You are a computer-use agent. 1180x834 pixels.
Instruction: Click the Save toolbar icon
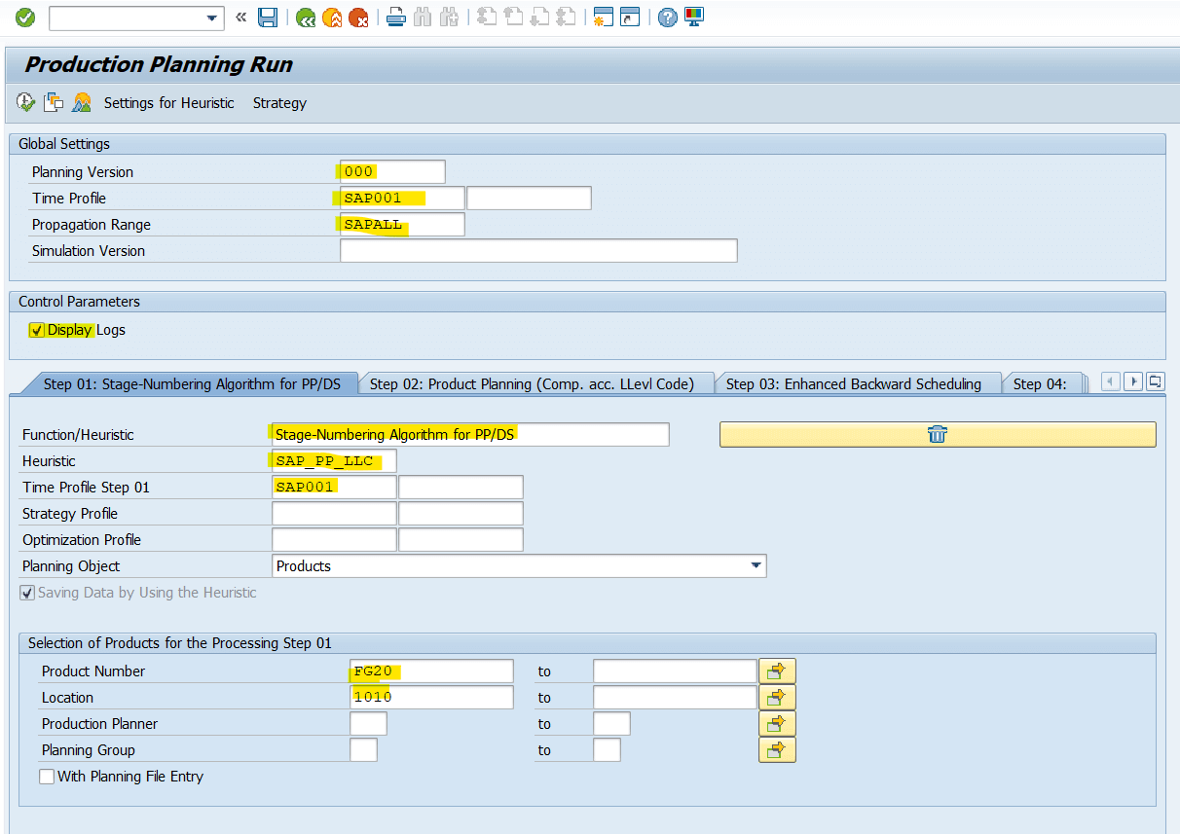point(268,17)
